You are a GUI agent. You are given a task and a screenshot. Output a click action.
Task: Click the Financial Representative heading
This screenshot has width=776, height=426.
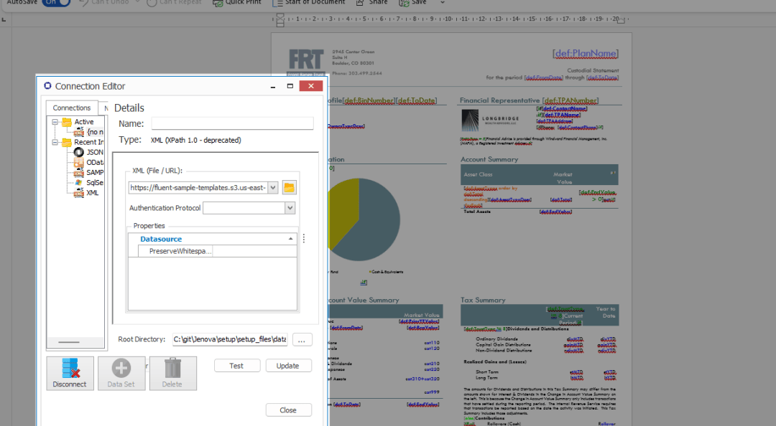500,100
